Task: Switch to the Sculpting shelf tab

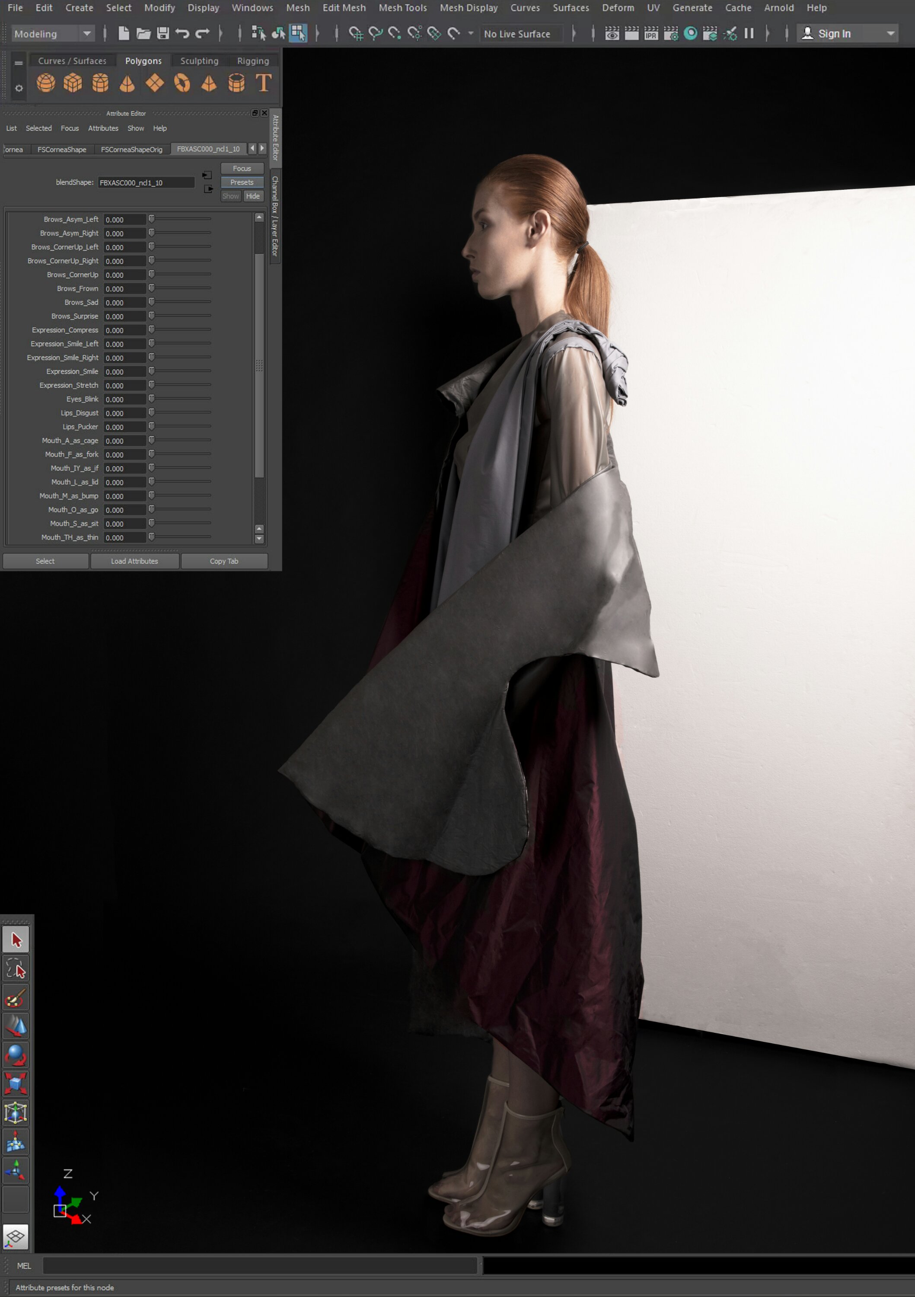Action: point(199,61)
